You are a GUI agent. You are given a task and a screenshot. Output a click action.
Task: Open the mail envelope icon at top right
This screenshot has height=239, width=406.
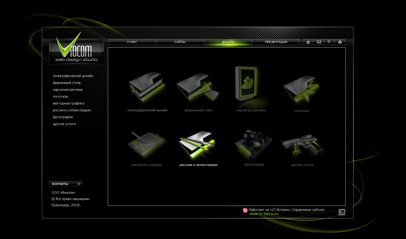click(x=319, y=42)
